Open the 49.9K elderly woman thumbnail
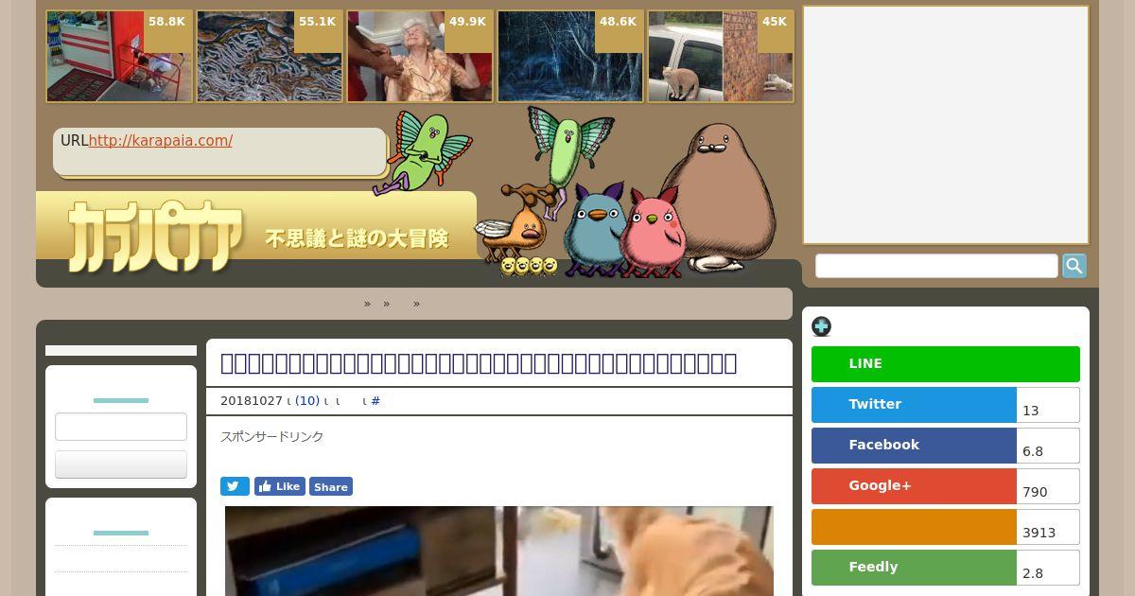This screenshot has width=1135, height=596. click(x=420, y=56)
